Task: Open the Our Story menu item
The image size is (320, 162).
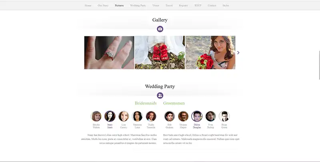Action: click(x=103, y=6)
